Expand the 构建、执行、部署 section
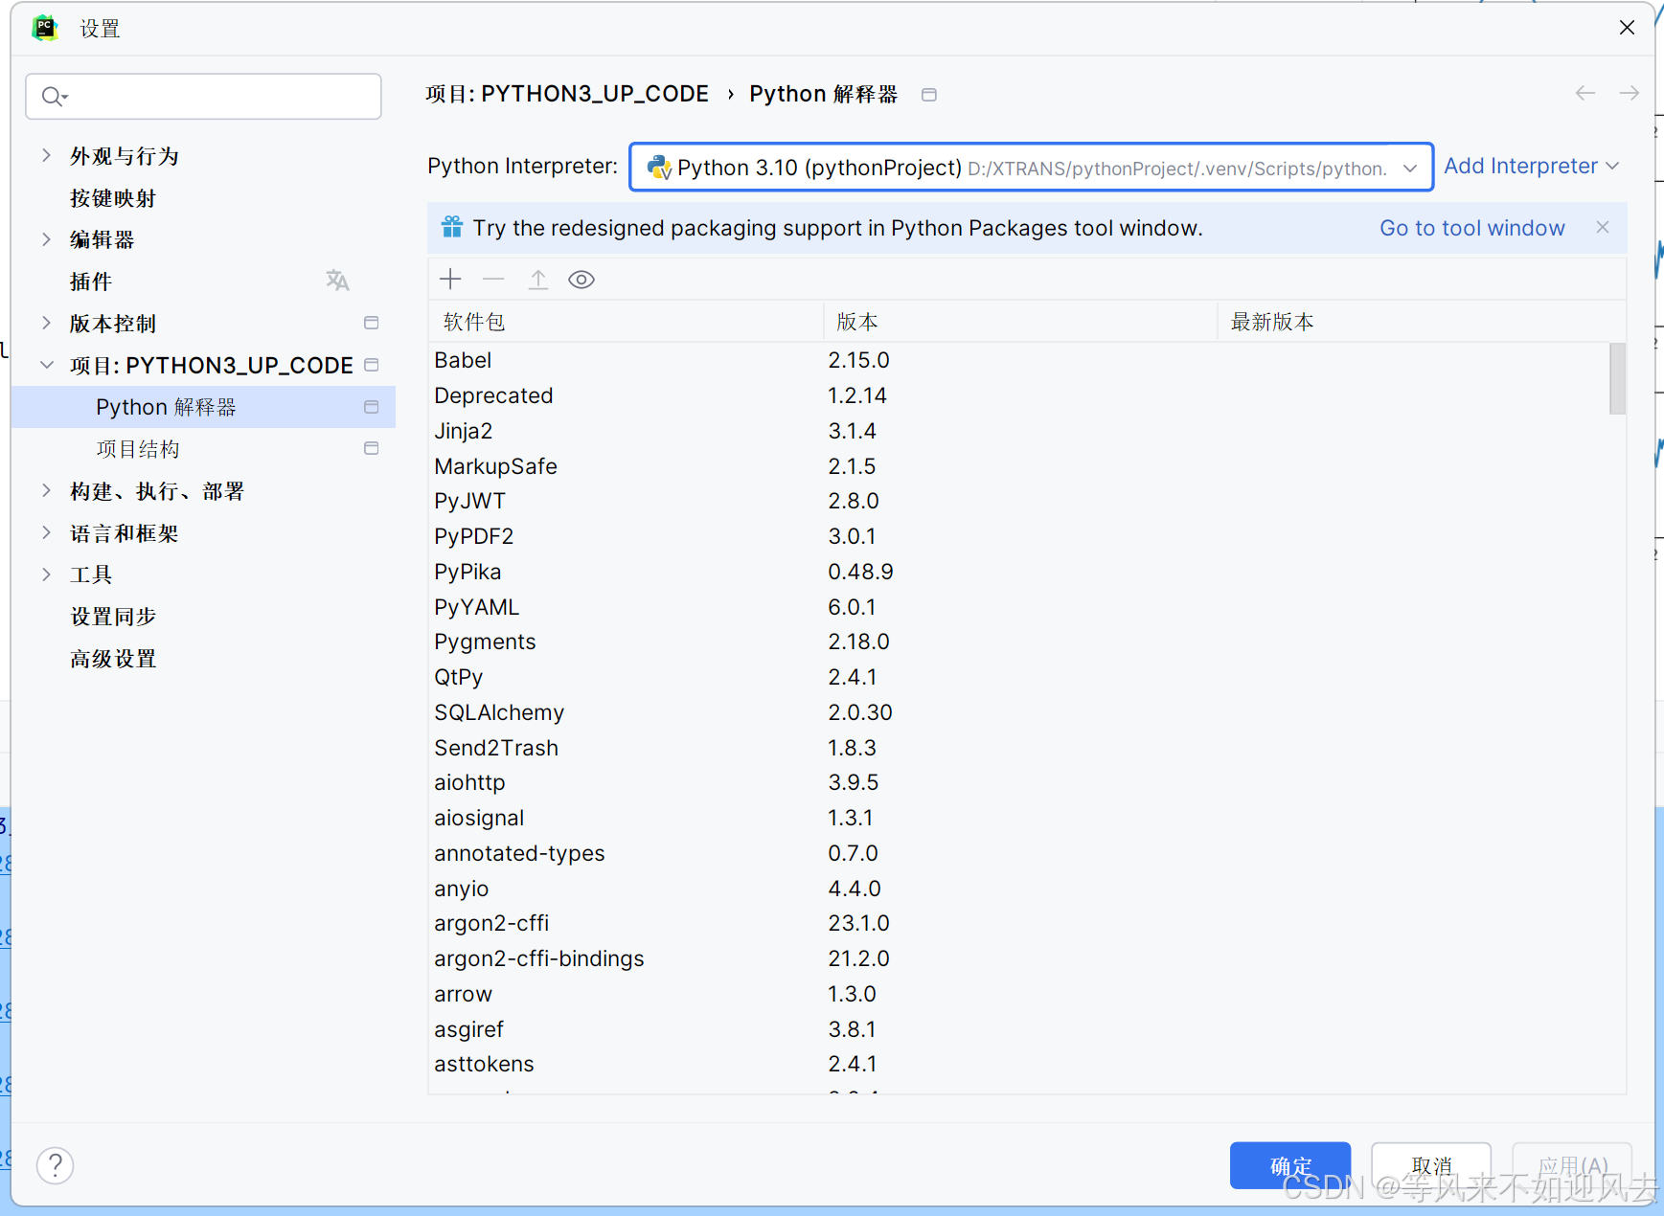Image resolution: width=1664 pixels, height=1216 pixels. 46,490
